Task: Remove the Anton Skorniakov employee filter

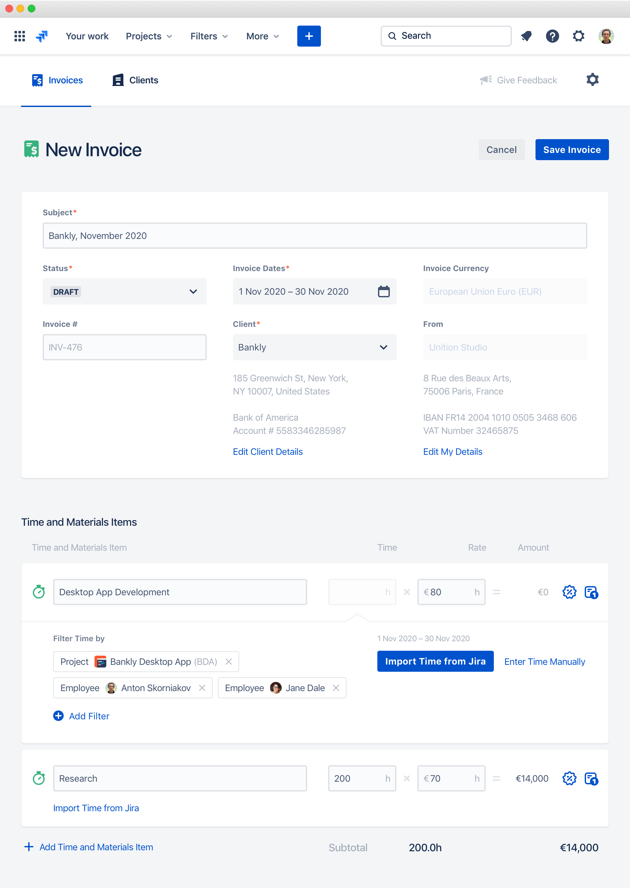Action: pyautogui.click(x=202, y=688)
